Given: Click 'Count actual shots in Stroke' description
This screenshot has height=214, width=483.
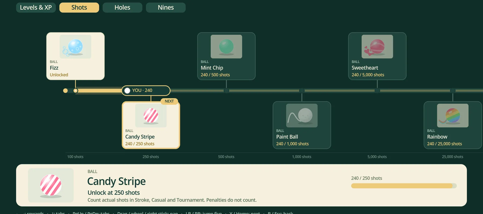Looking at the screenshot, I should 172,200.
